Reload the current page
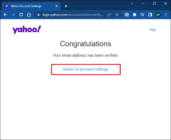The width and height of the screenshot is (171, 140). click(21, 15)
